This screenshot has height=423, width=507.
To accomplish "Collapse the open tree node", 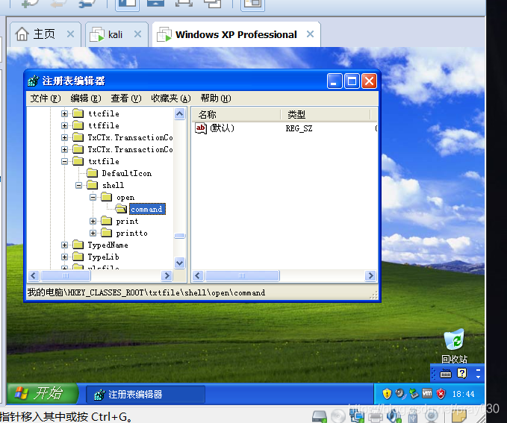I will click(93, 197).
